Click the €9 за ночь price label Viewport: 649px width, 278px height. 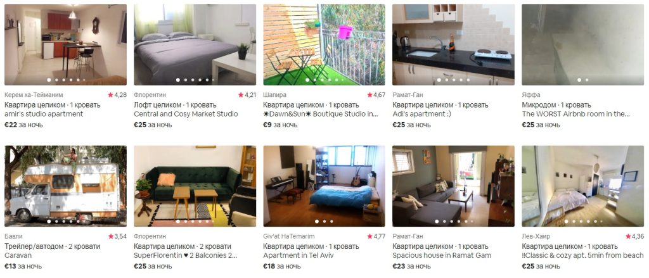[280, 125]
